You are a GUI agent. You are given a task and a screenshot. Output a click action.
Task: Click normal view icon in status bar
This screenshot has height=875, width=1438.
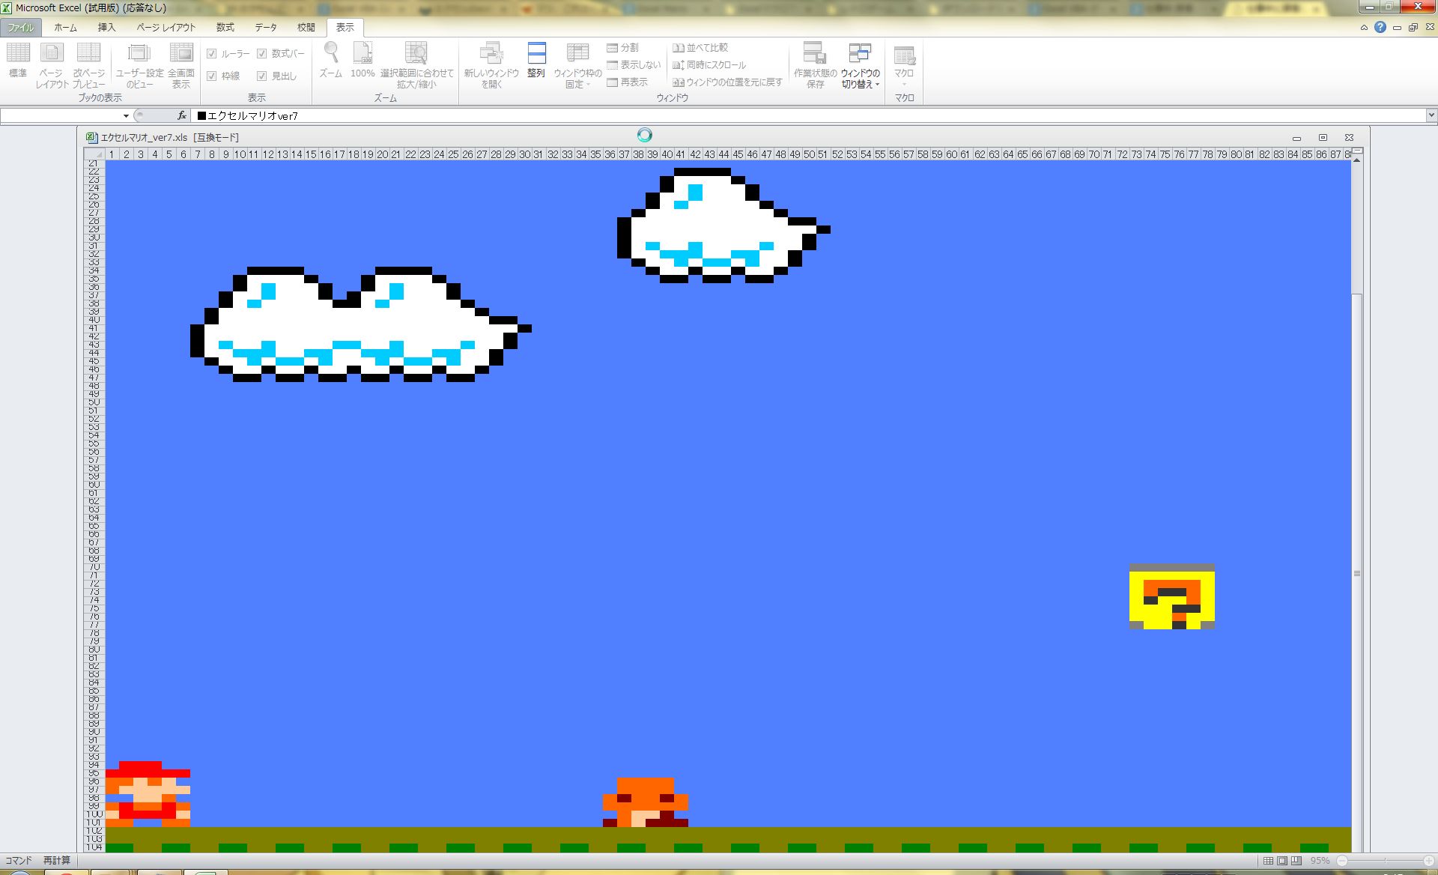coord(1268,861)
